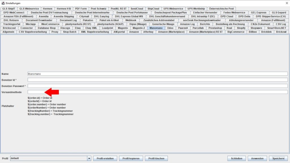290x163 pixels.
Task: Switch to the Magento 2 tab
Action: pyautogui.click(x=139, y=28)
